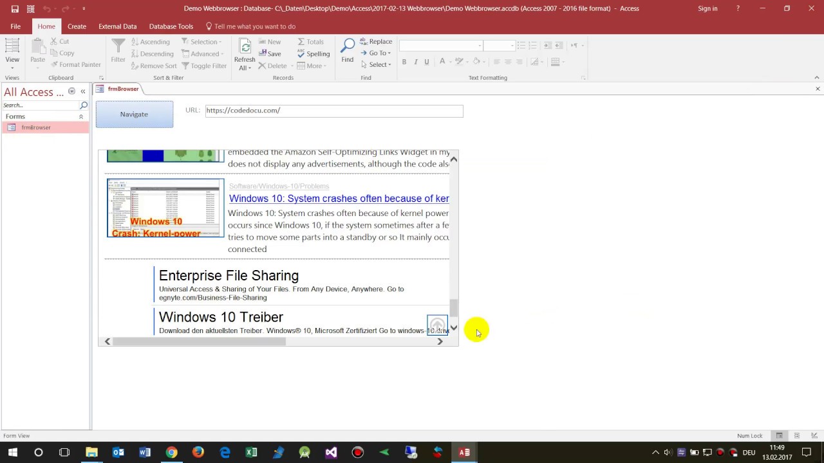This screenshot has height=463, width=824.
Task: Click the Totals sigma command
Action: pos(310,41)
